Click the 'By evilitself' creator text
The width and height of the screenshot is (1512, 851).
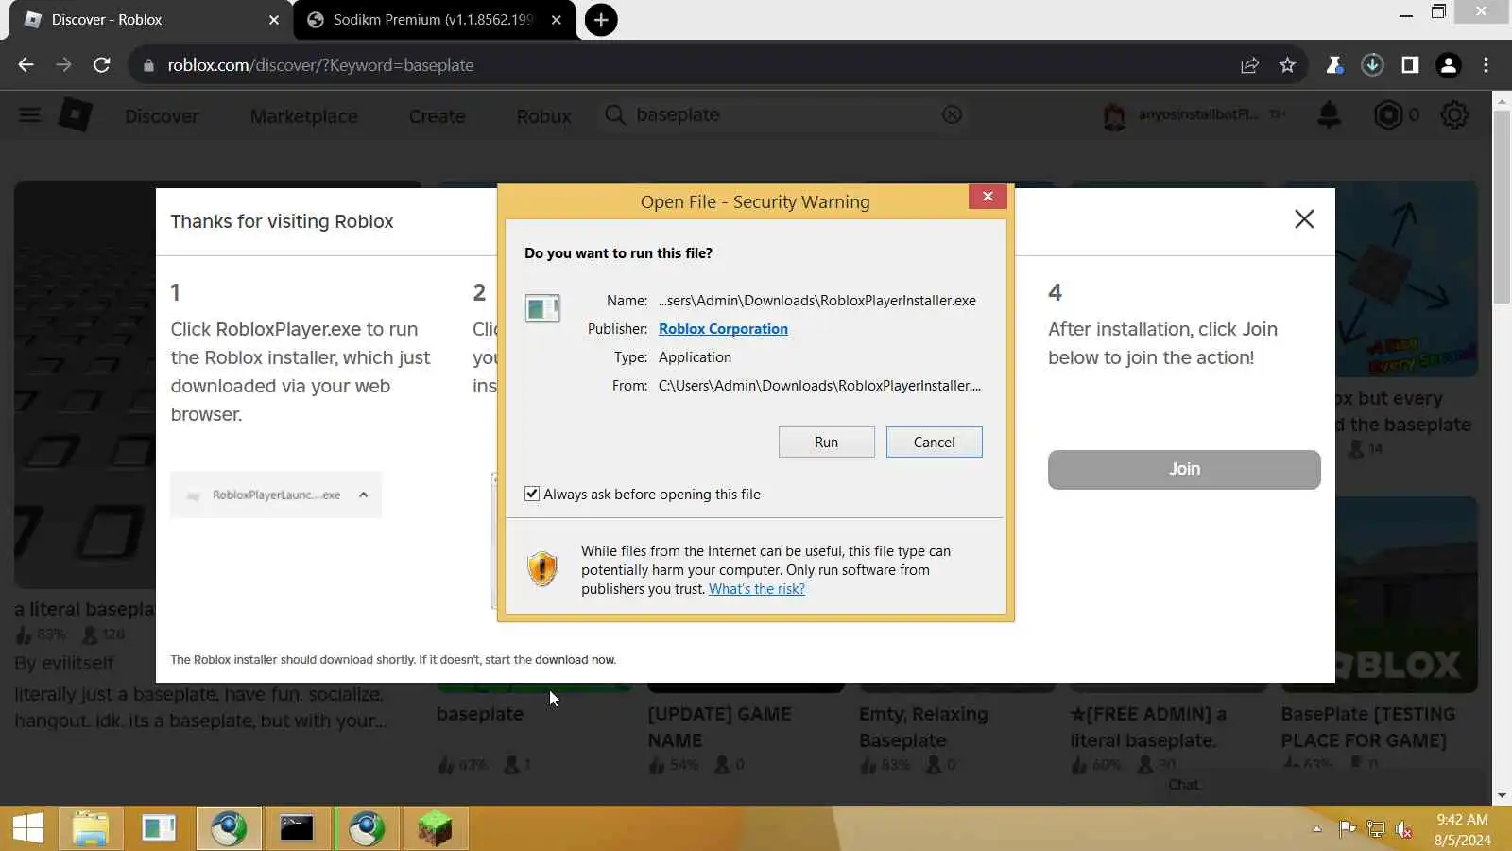tap(63, 663)
